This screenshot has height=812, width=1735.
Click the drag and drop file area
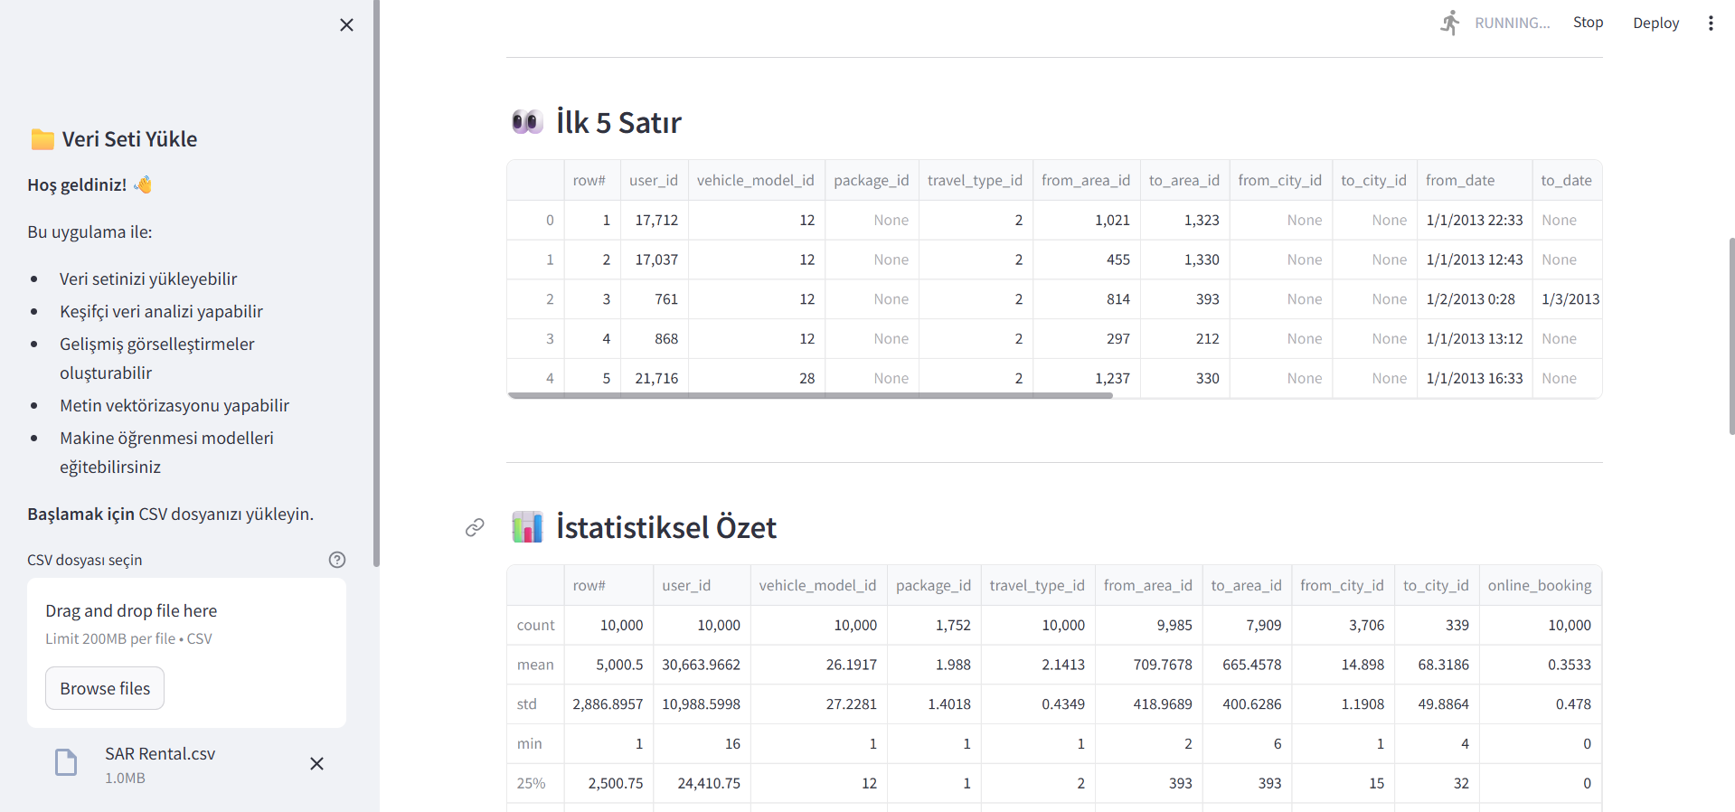coord(186,624)
